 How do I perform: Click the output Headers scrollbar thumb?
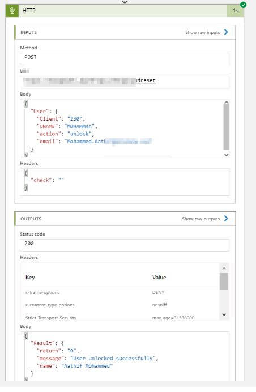click(224, 282)
